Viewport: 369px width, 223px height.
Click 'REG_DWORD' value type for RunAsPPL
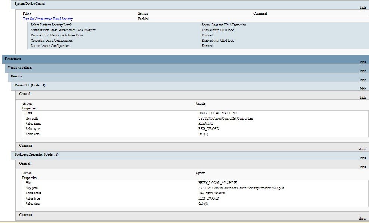[x=209, y=129]
